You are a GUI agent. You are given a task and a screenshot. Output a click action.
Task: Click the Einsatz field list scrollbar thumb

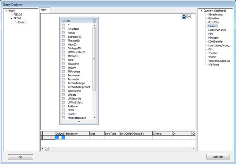coord(95,59)
